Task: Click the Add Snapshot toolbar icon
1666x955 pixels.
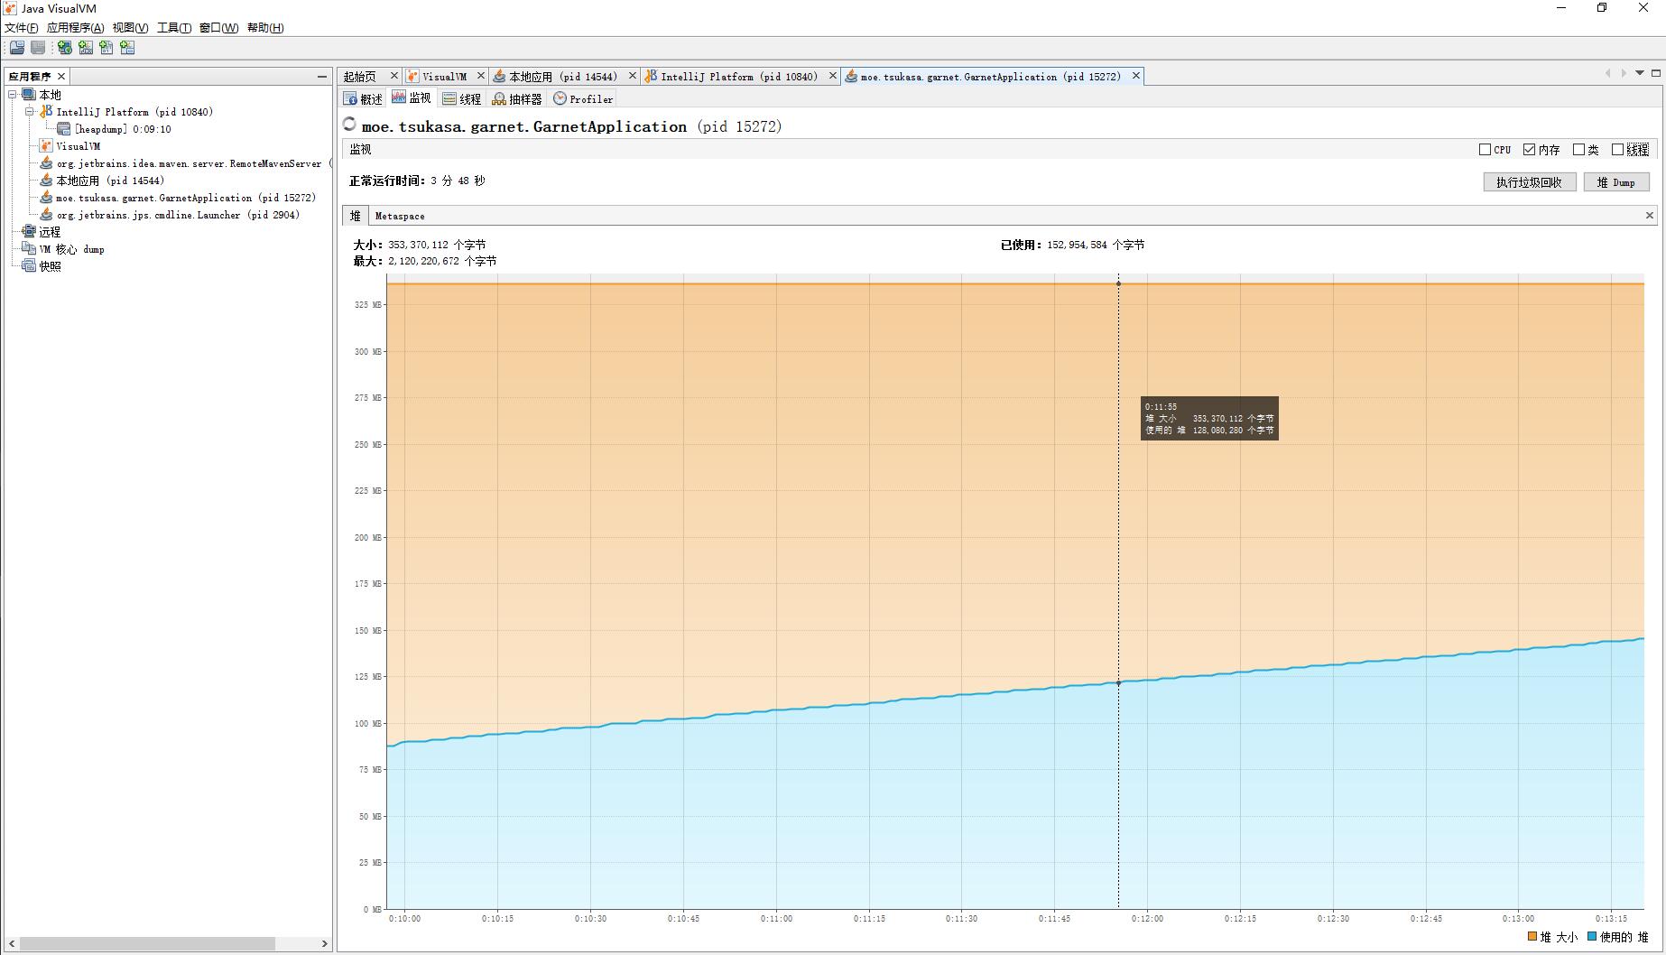Action: pos(127,47)
